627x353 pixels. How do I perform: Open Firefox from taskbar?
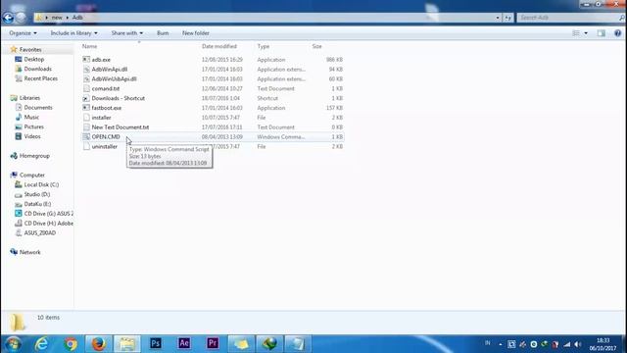click(99, 344)
